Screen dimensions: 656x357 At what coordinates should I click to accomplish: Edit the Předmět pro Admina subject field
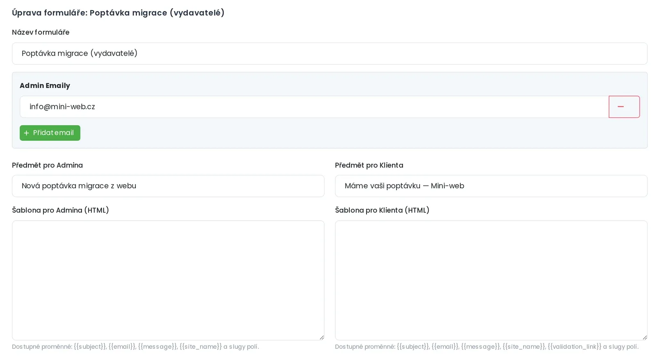tap(168, 186)
